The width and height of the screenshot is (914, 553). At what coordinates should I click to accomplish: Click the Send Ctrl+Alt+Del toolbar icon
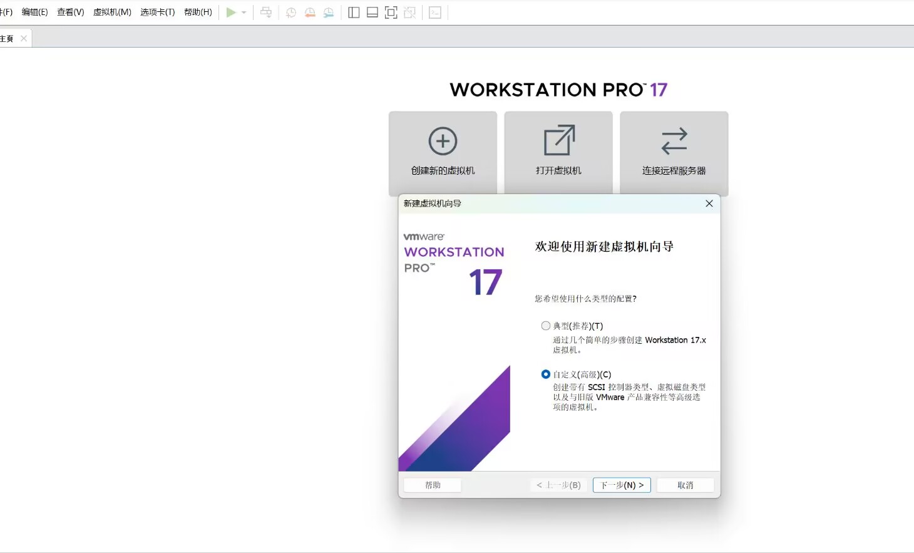click(266, 13)
